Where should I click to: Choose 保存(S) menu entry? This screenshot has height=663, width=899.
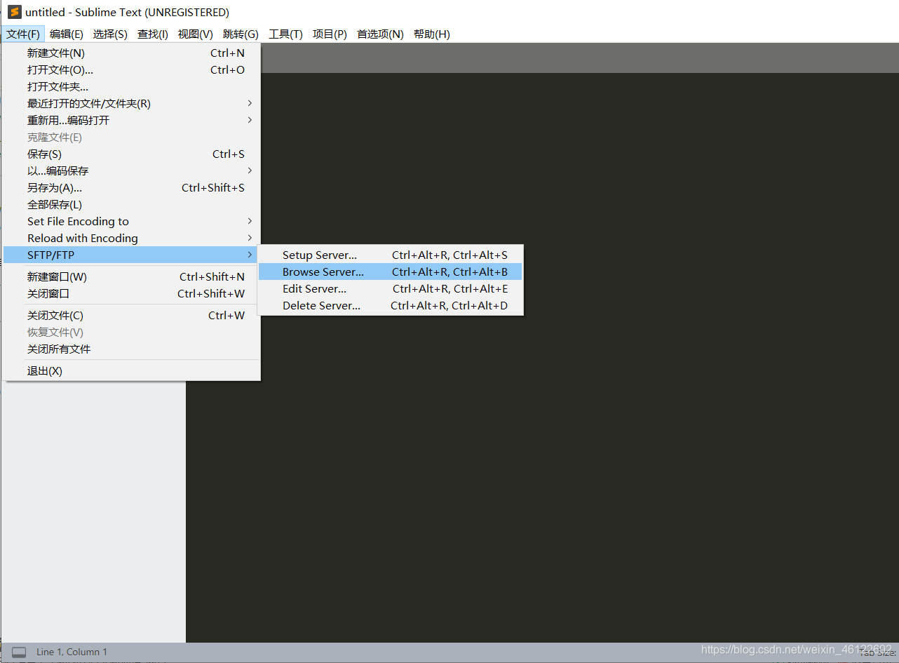pyautogui.click(x=131, y=154)
